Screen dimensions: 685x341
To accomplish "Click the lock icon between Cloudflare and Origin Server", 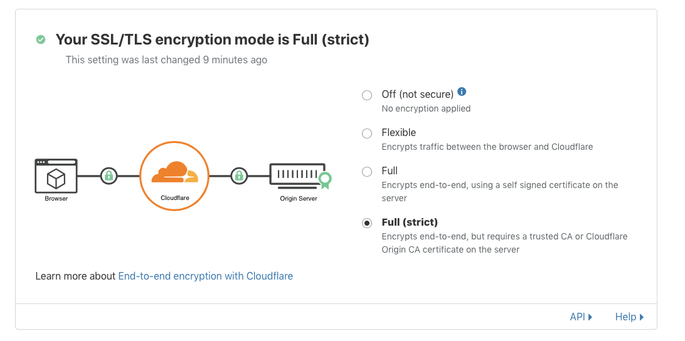I will coord(238,176).
